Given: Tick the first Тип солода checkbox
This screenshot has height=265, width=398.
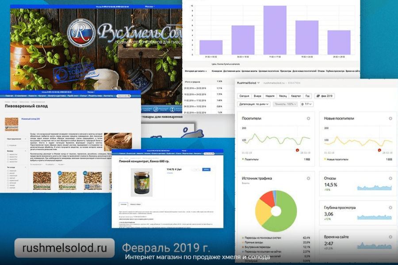Looking at the screenshot, I should [8, 171].
